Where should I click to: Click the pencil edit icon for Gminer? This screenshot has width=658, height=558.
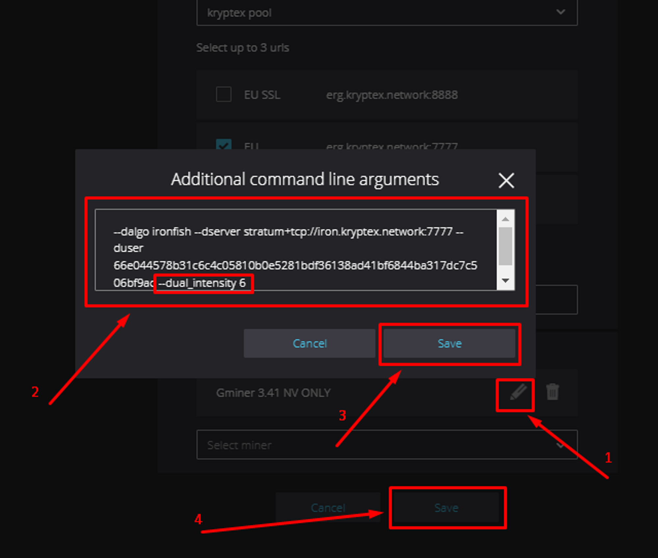(x=518, y=393)
